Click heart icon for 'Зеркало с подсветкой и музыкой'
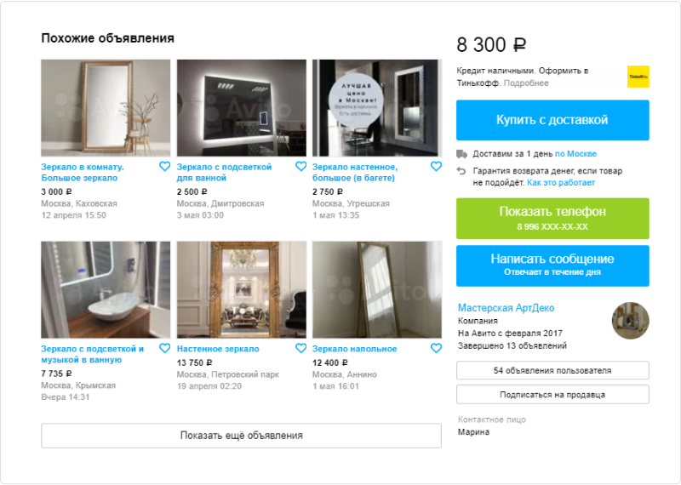Screen dimensions: 681x485 [164, 348]
